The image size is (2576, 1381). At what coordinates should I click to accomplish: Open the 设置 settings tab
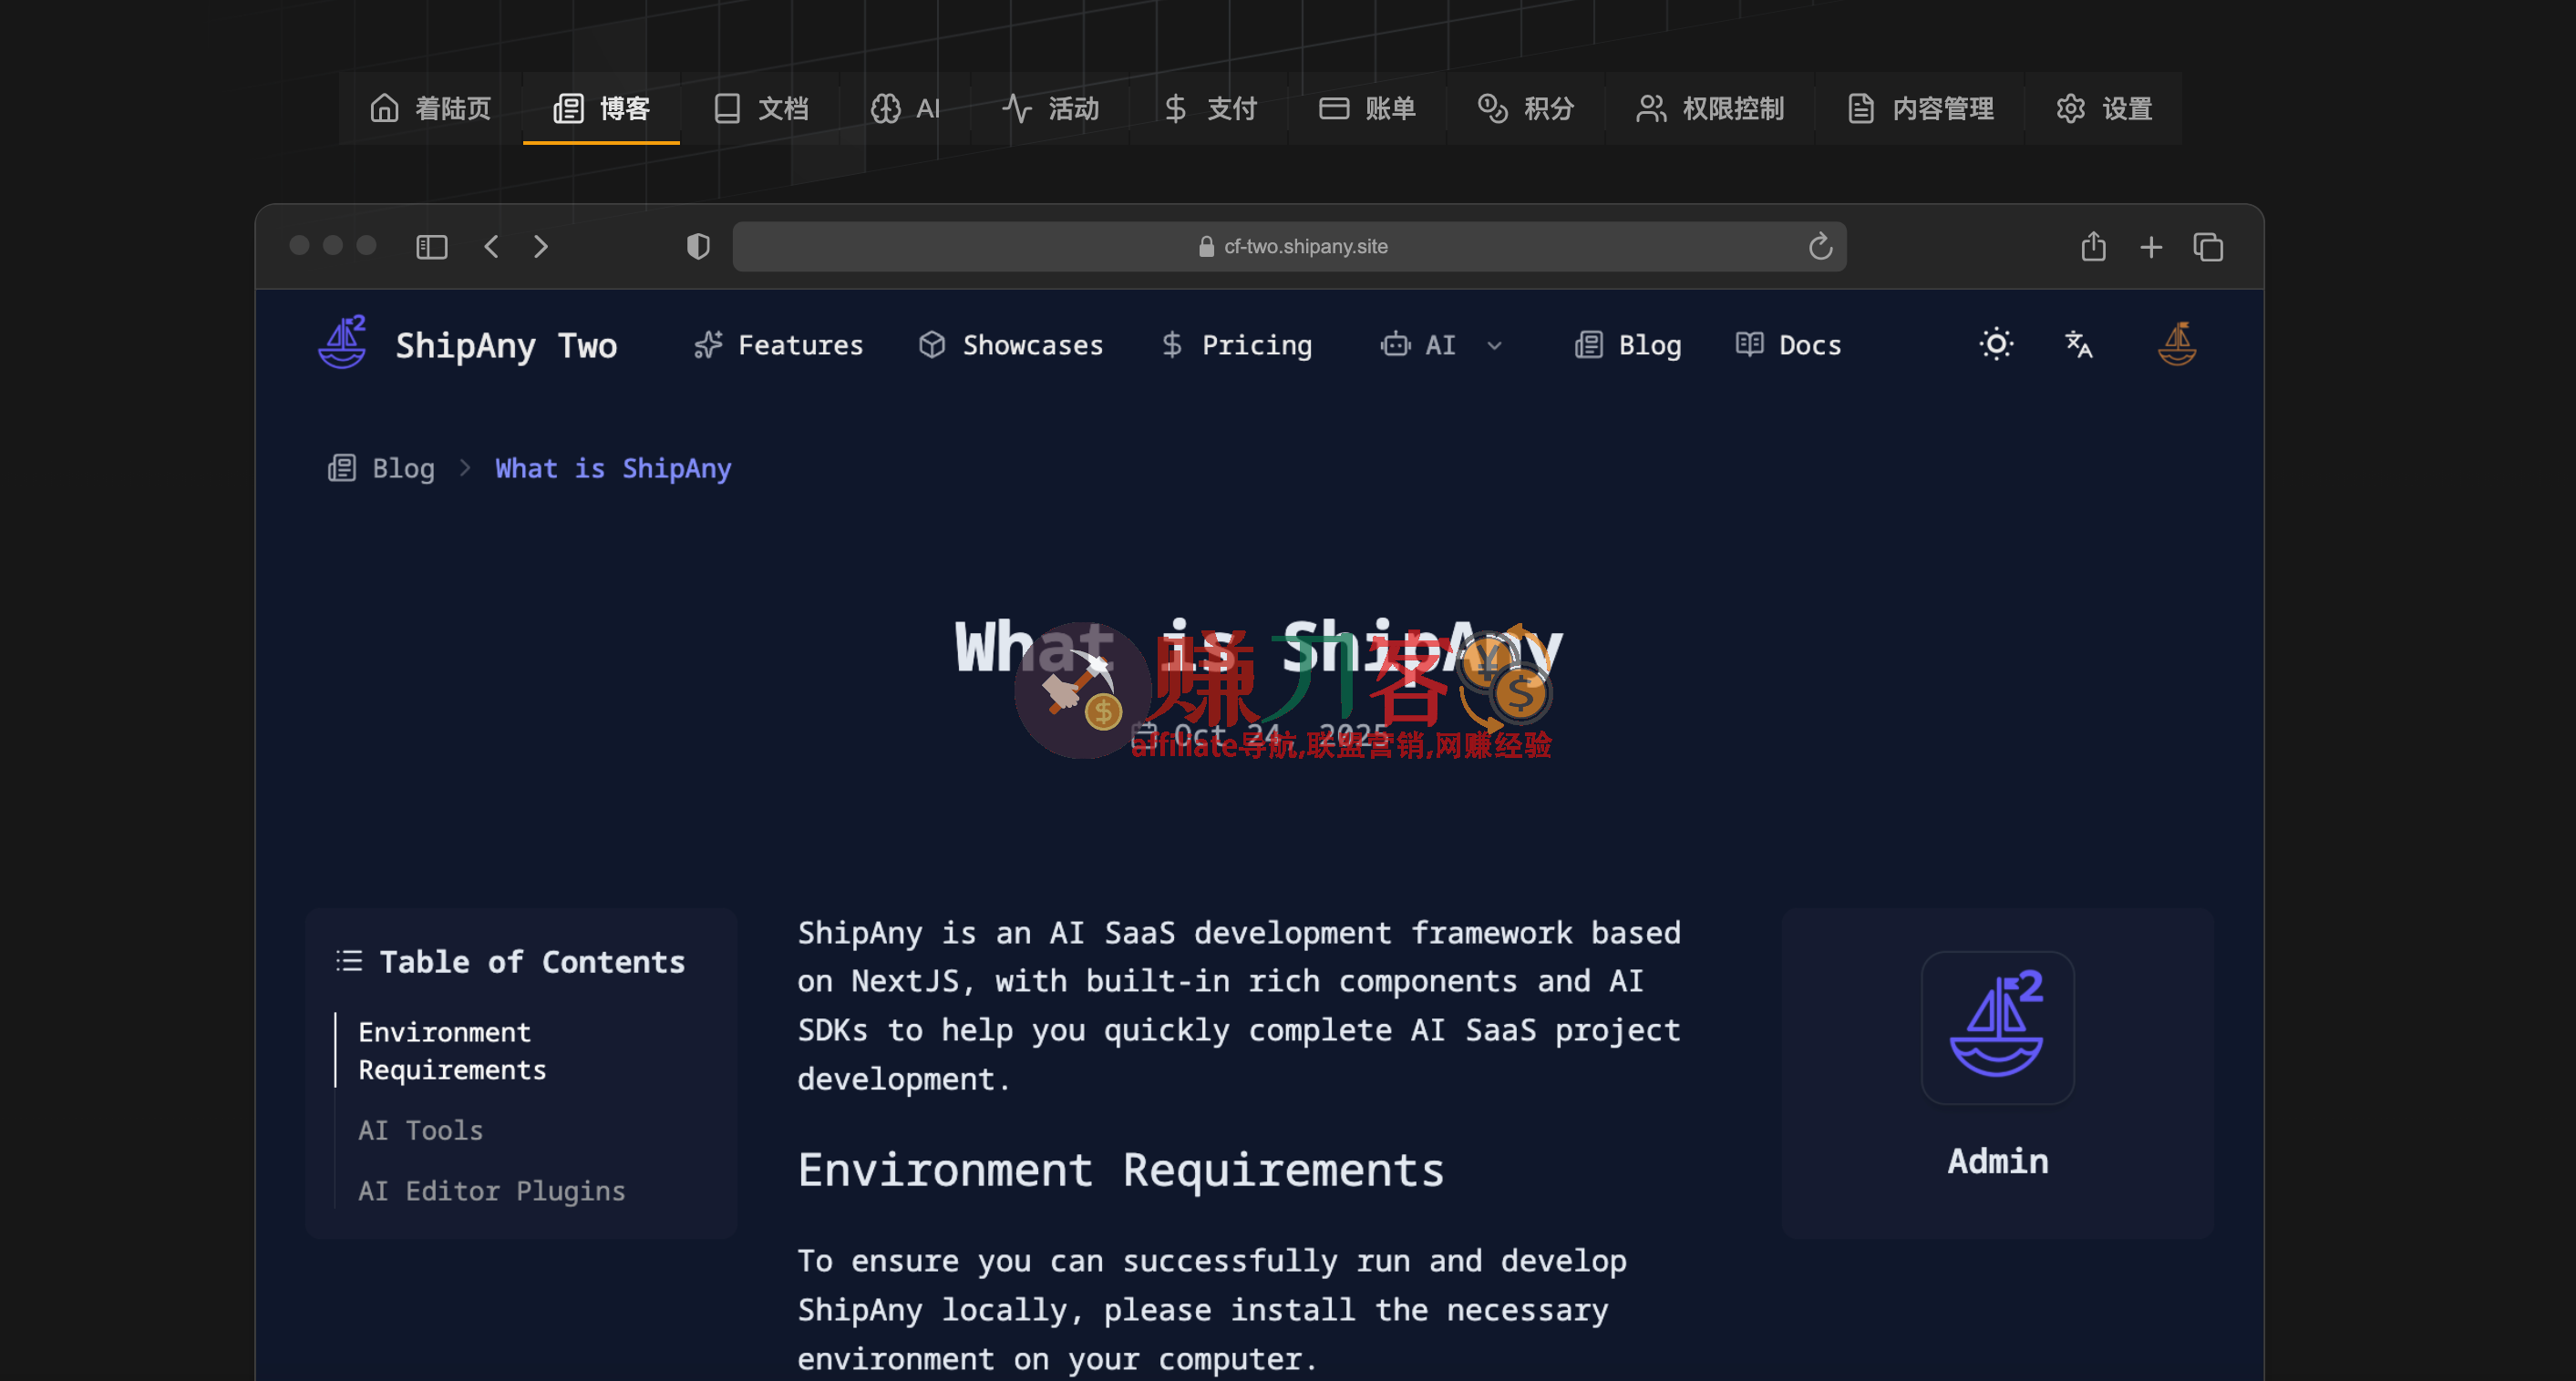2103,107
